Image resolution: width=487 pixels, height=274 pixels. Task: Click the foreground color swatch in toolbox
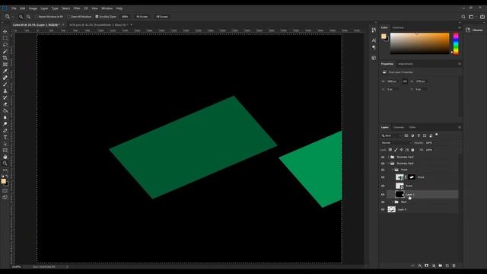(3, 181)
